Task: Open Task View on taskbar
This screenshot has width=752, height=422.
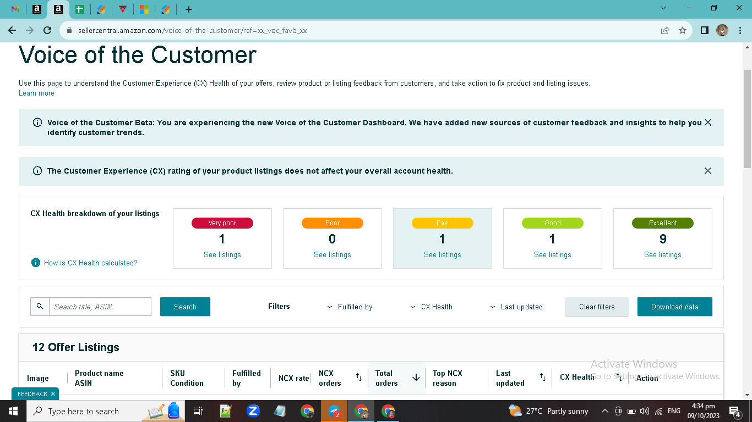Action: [198, 411]
